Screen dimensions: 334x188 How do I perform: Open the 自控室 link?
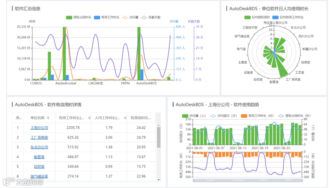click(x=39, y=166)
